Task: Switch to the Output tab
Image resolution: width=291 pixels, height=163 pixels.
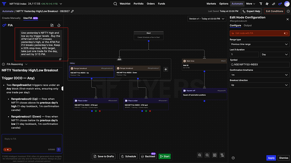Action: 248,26
